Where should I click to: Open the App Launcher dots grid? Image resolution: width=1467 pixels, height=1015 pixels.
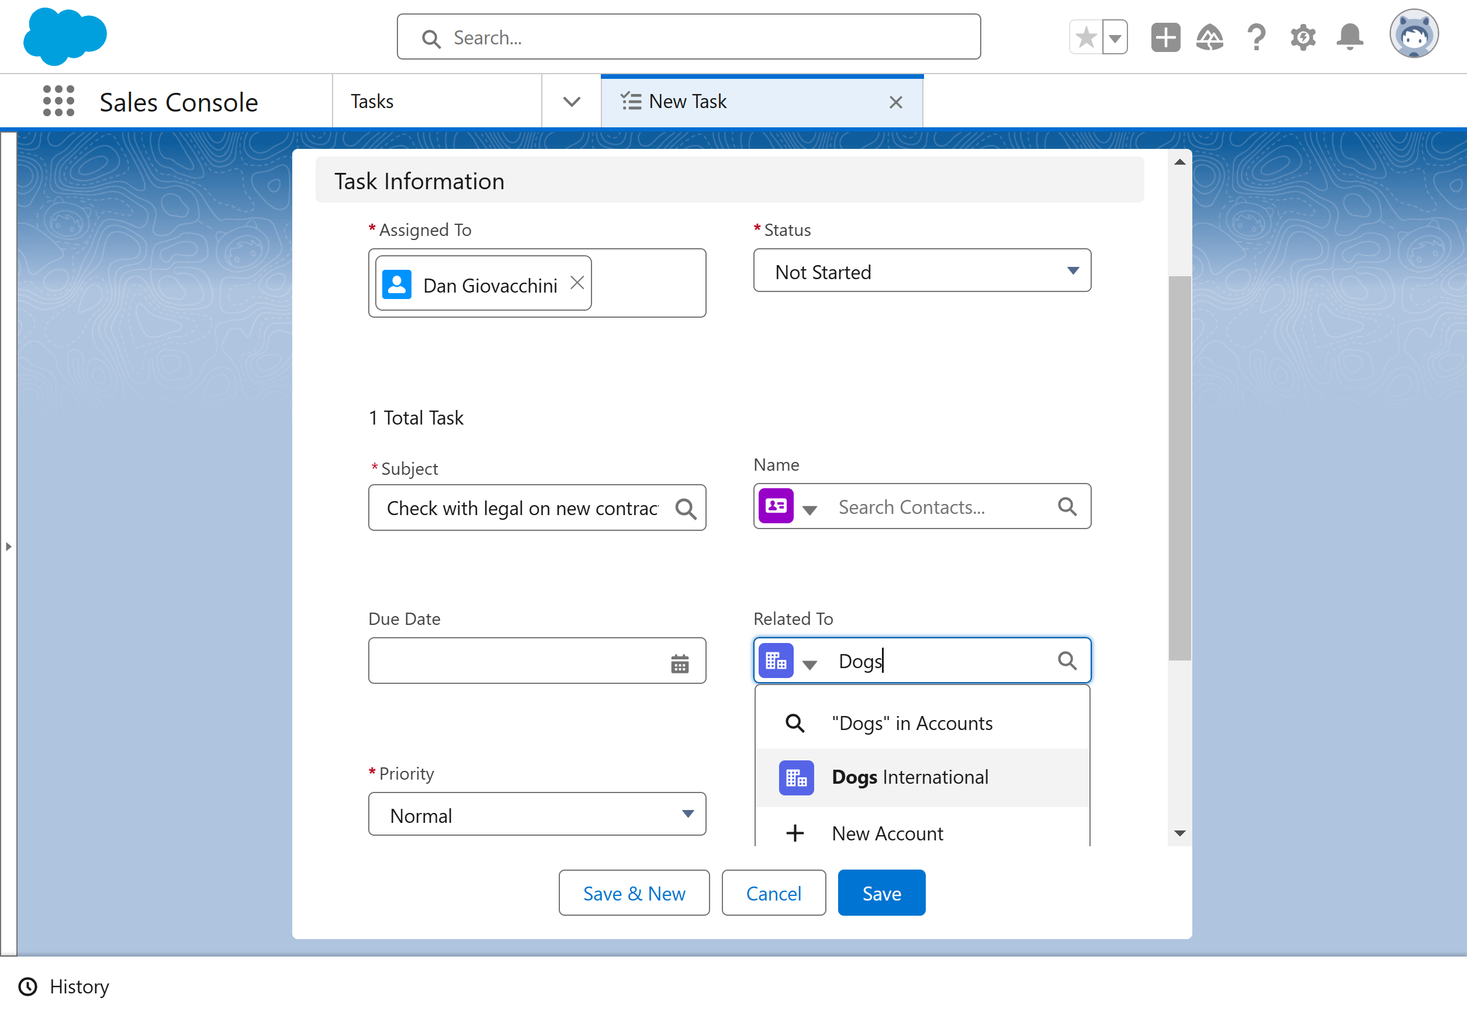58,101
